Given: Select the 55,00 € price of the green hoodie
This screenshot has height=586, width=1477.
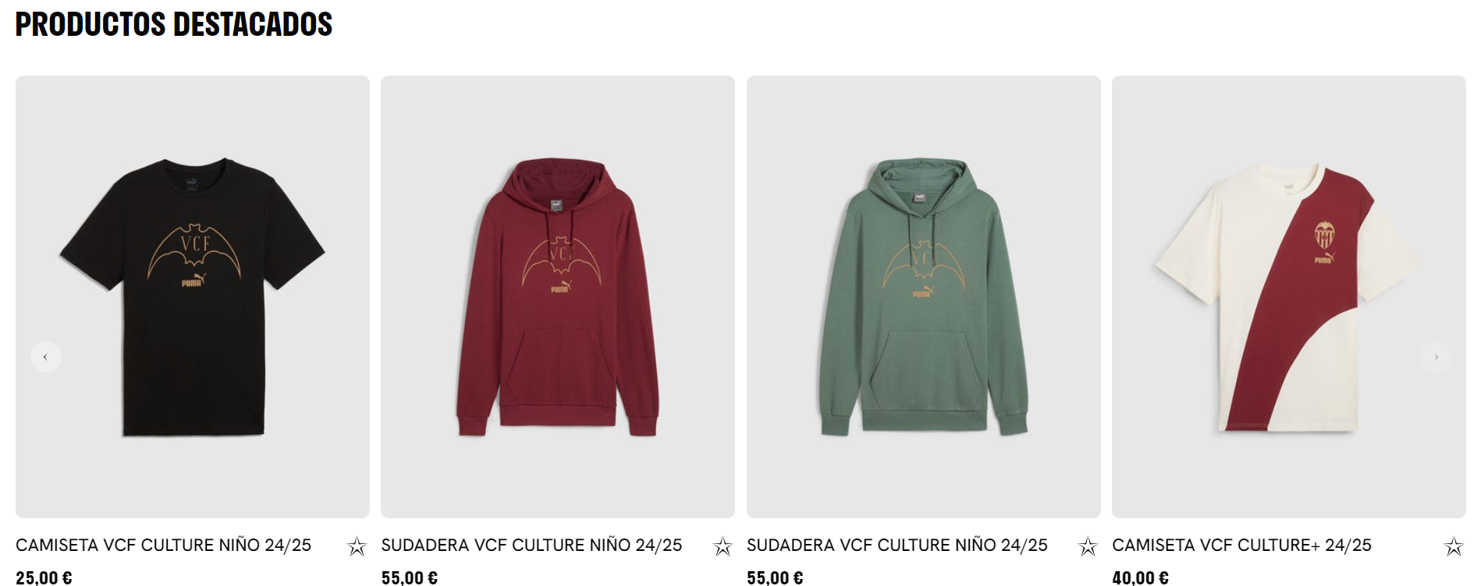Looking at the screenshot, I should coord(775,577).
